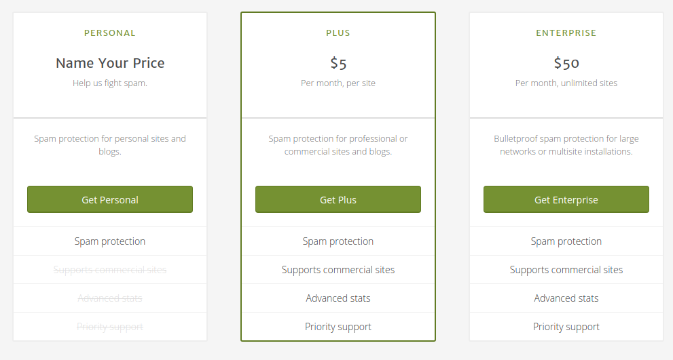Image resolution: width=673 pixels, height=360 pixels.
Task: Click 'Per month, per site' subtitle
Action: pyautogui.click(x=338, y=83)
